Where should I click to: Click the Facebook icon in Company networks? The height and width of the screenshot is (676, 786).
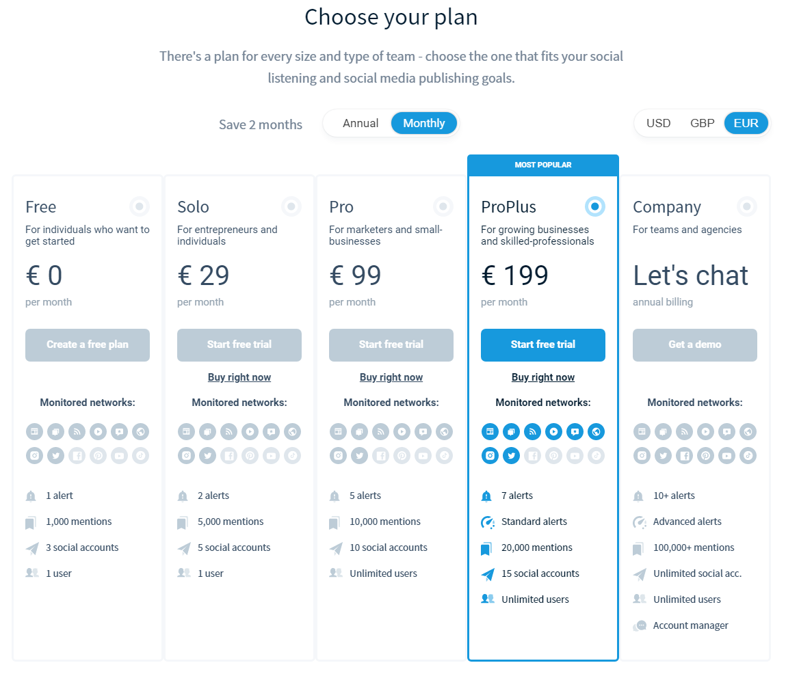[684, 456]
